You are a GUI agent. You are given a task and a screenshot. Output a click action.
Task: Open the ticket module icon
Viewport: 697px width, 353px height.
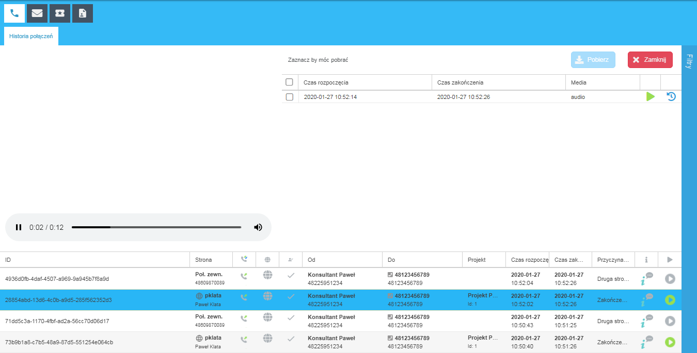(x=60, y=13)
